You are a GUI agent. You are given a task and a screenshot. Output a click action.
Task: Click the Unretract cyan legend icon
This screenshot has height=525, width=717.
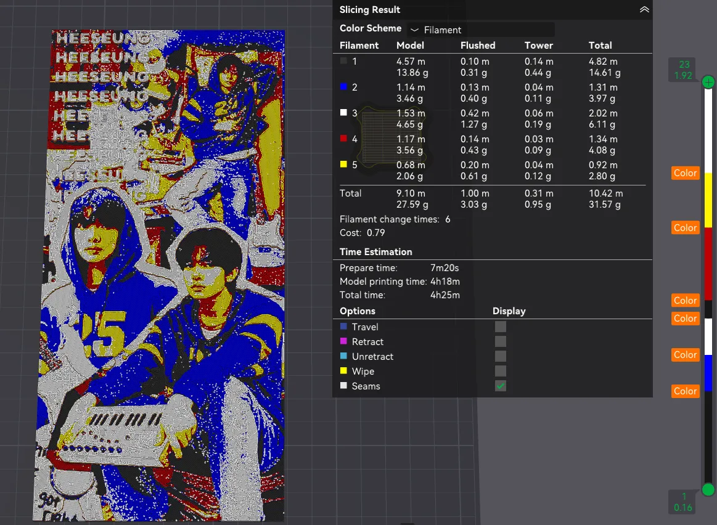click(343, 356)
